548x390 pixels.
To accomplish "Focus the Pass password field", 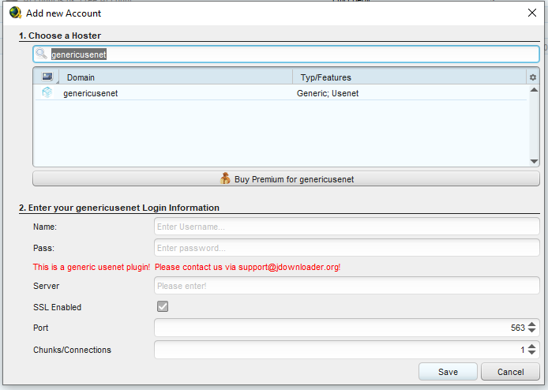I will [x=347, y=248].
